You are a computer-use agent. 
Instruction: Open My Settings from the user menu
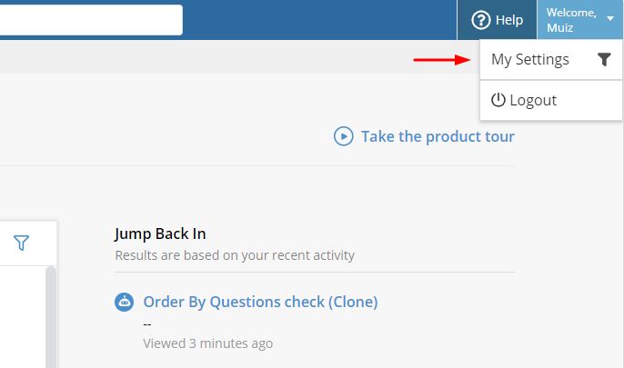(530, 60)
